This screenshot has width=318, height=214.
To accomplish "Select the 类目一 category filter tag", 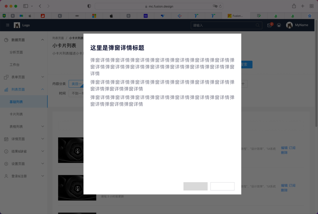I will coord(76,84).
